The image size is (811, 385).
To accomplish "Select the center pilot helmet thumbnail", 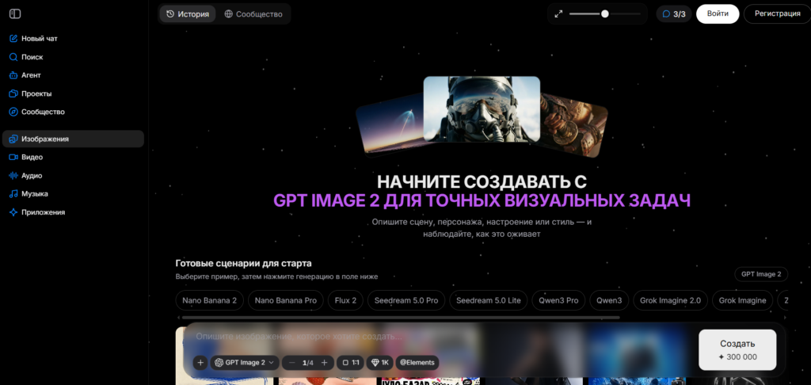I will [482, 109].
